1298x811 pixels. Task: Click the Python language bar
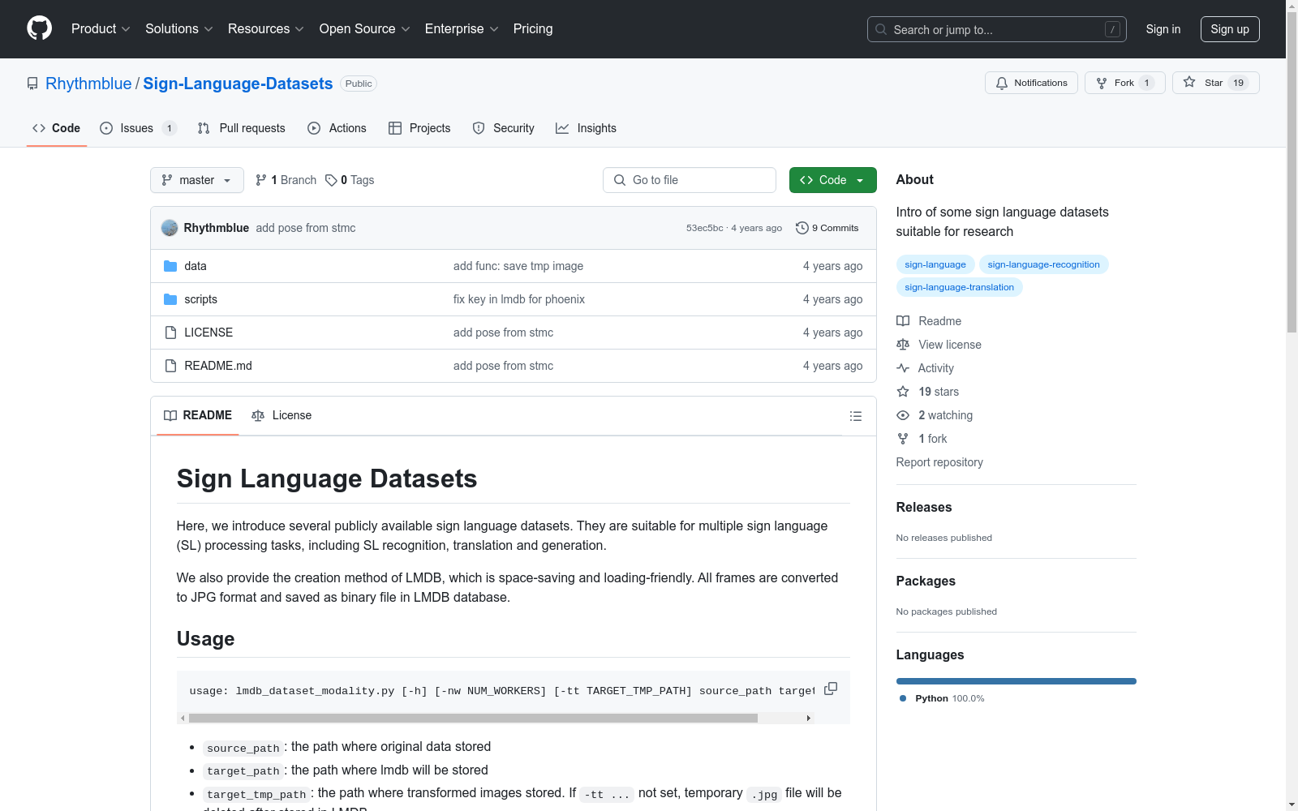click(x=1016, y=681)
